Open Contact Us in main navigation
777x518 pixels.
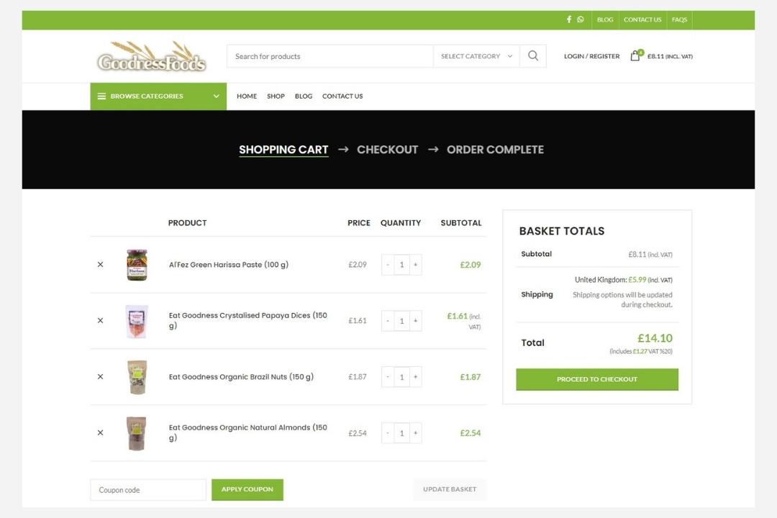click(x=342, y=96)
